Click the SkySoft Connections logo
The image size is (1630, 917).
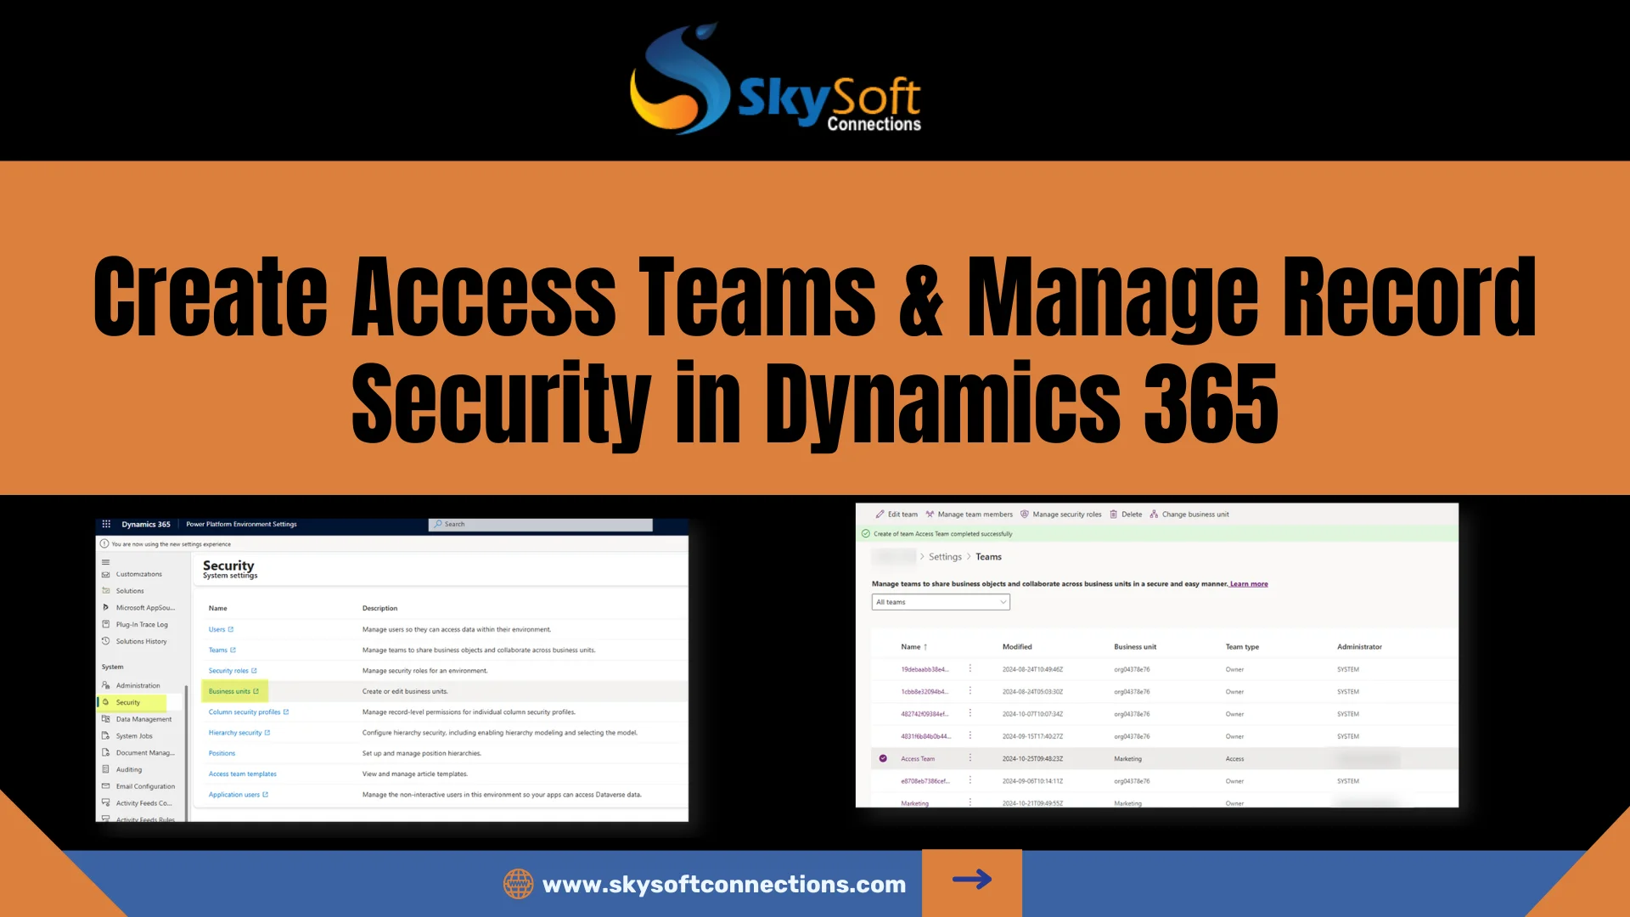click(x=775, y=79)
